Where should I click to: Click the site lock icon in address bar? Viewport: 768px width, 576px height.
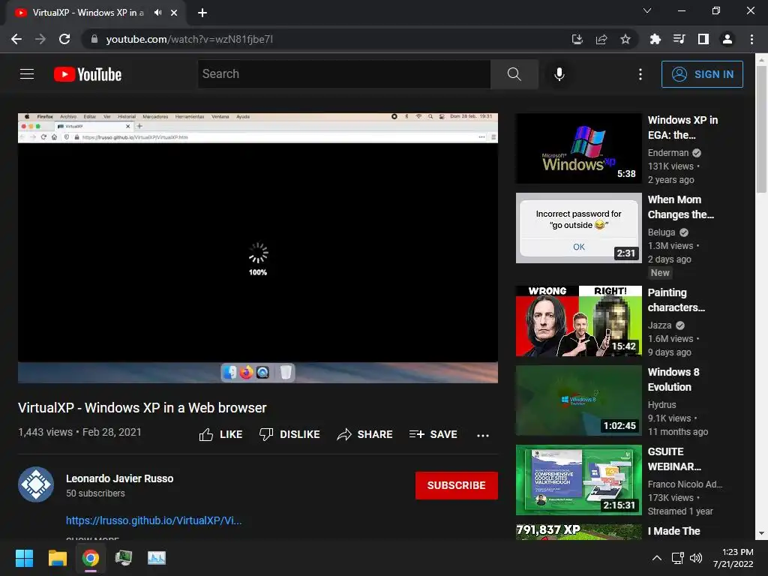(94, 39)
